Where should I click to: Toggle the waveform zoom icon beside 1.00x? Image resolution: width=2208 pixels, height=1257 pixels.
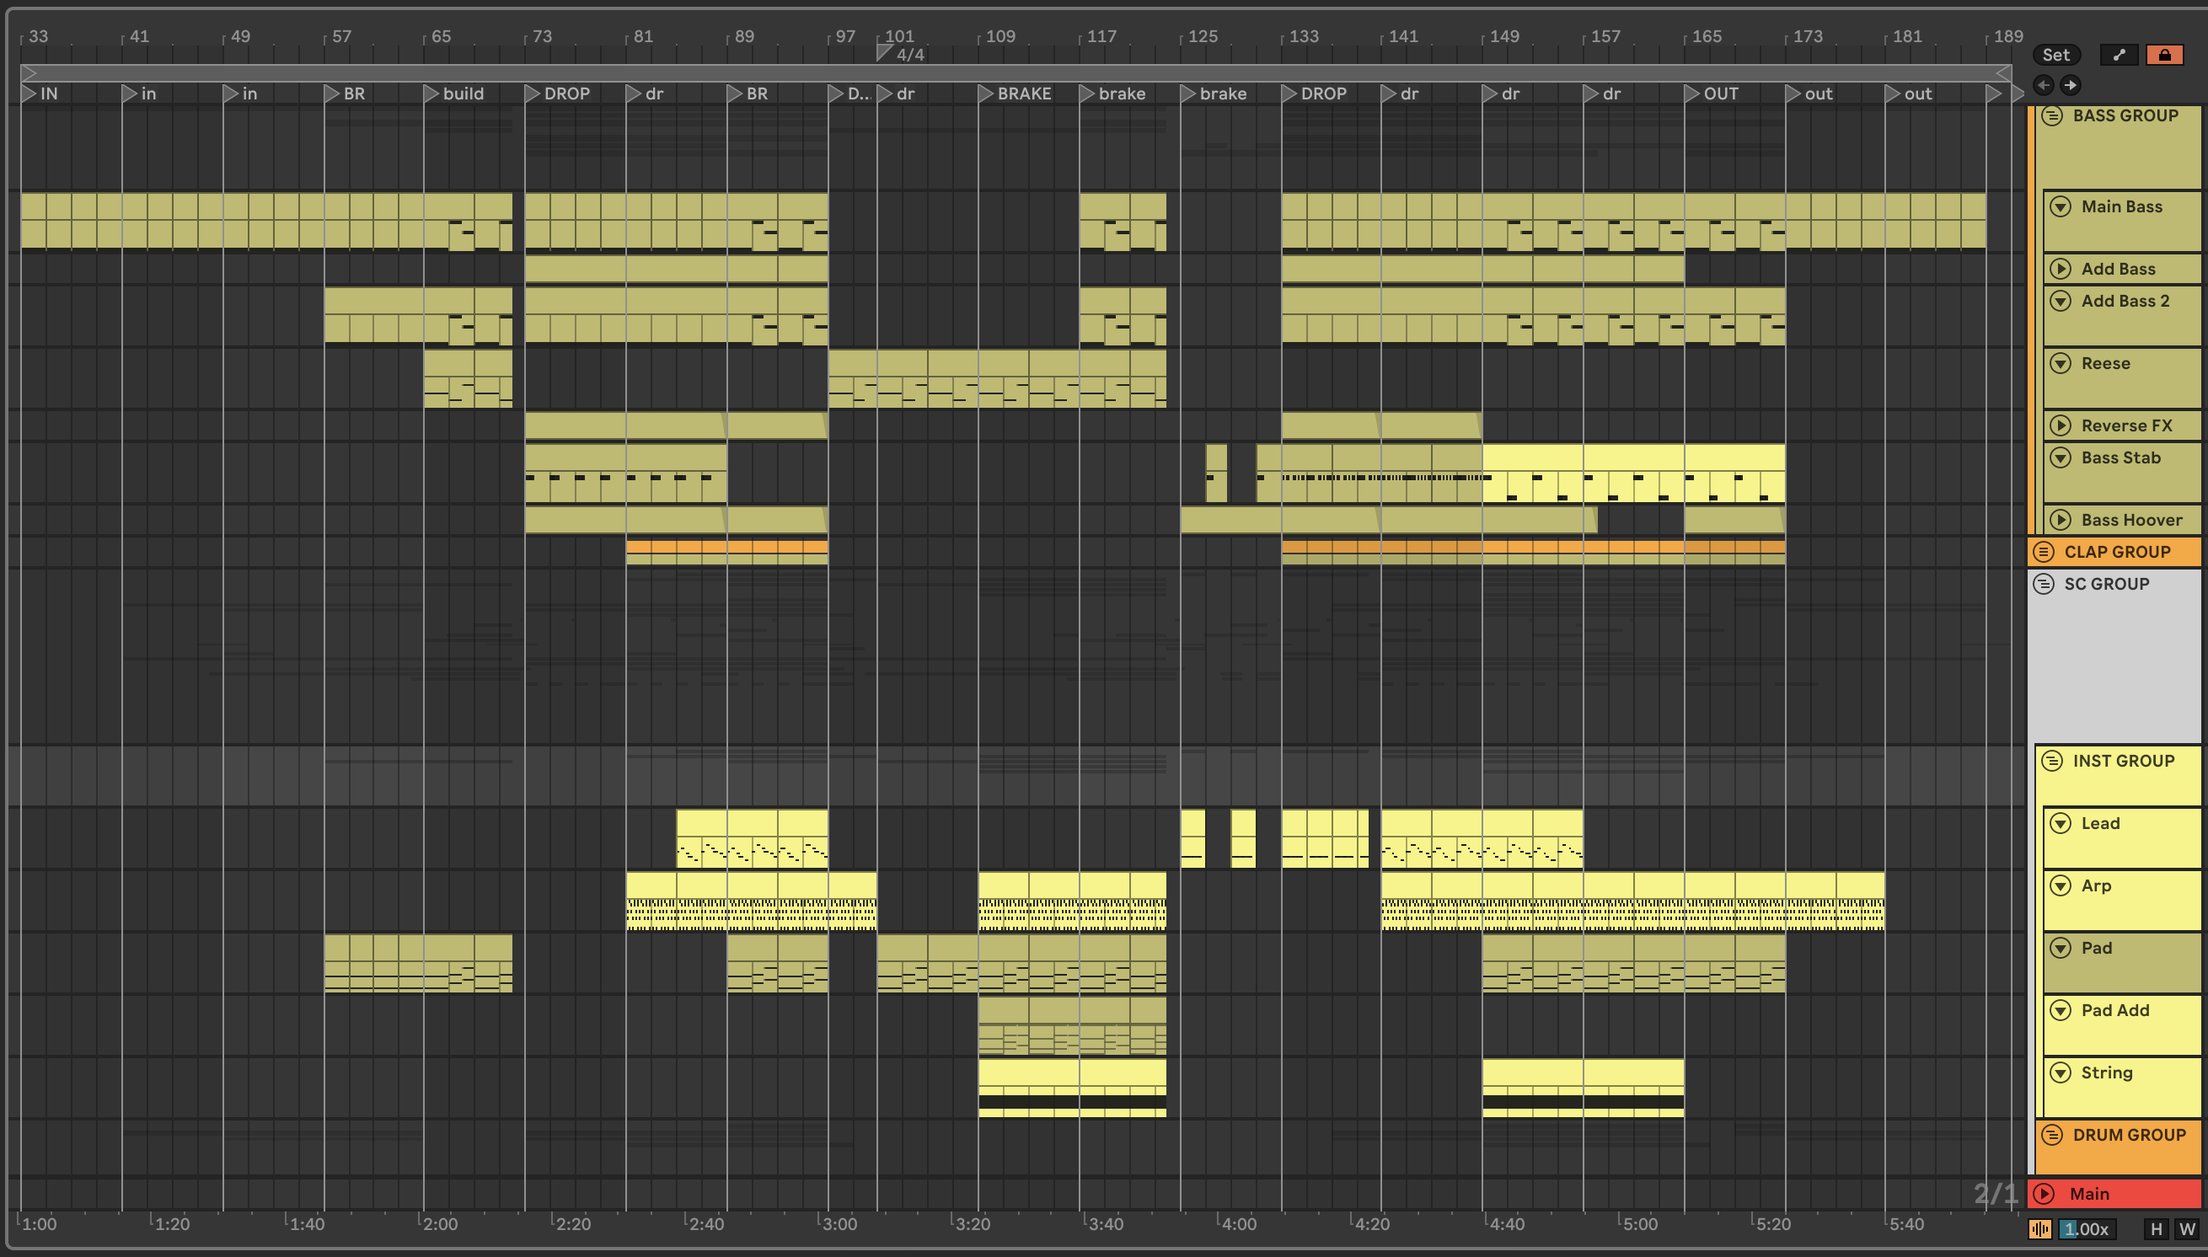coord(2039,1228)
